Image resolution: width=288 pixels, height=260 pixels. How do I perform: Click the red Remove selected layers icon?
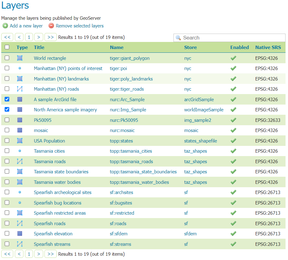click(x=51, y=26)
